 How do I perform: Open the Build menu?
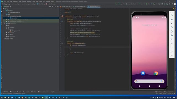(x=34, y=1)
